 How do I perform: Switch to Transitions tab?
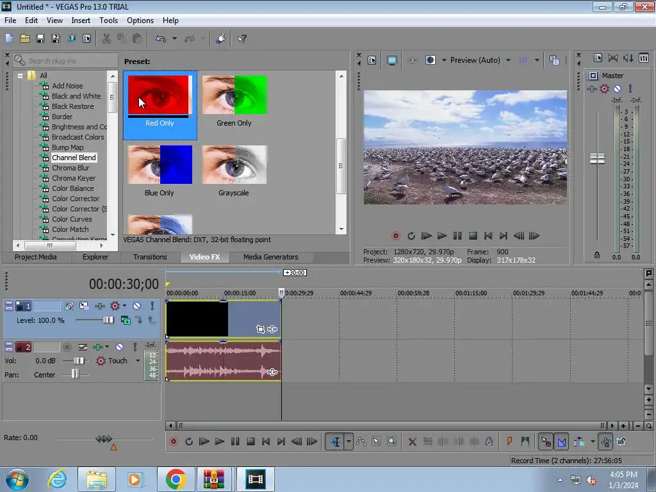[150, 257]
